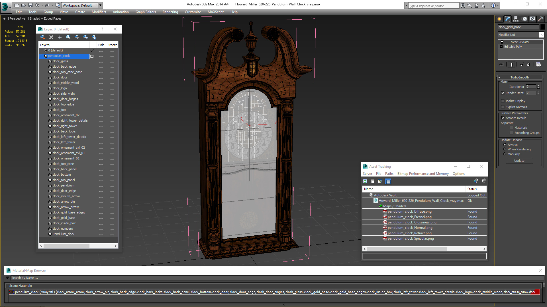This screenshot has height=307, width=547.
Task: Click Refresh icon in Asset Tracking toolbar
Action: coord(365,181)
